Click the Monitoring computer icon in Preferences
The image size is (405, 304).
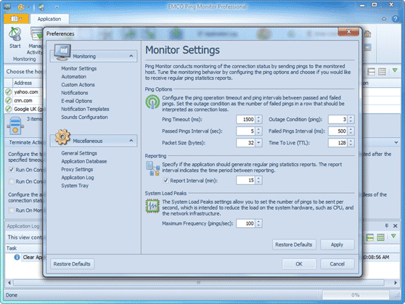pyautogui.click(x=62, y=52)
